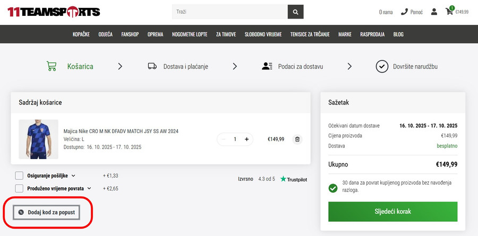The image size is (478, 236).
Task: Click the Trustpilot star rating logo
Action: (293, 179)
